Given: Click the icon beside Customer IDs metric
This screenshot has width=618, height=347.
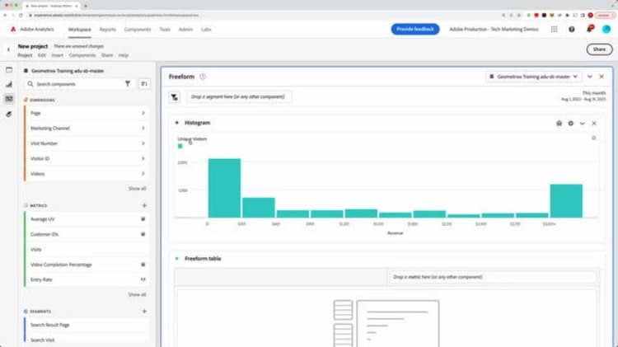Looking at the screenshot, I should click(x=143, y=234).
